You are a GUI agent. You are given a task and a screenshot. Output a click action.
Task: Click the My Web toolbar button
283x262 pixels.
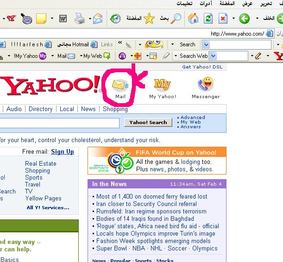[97, 56]
